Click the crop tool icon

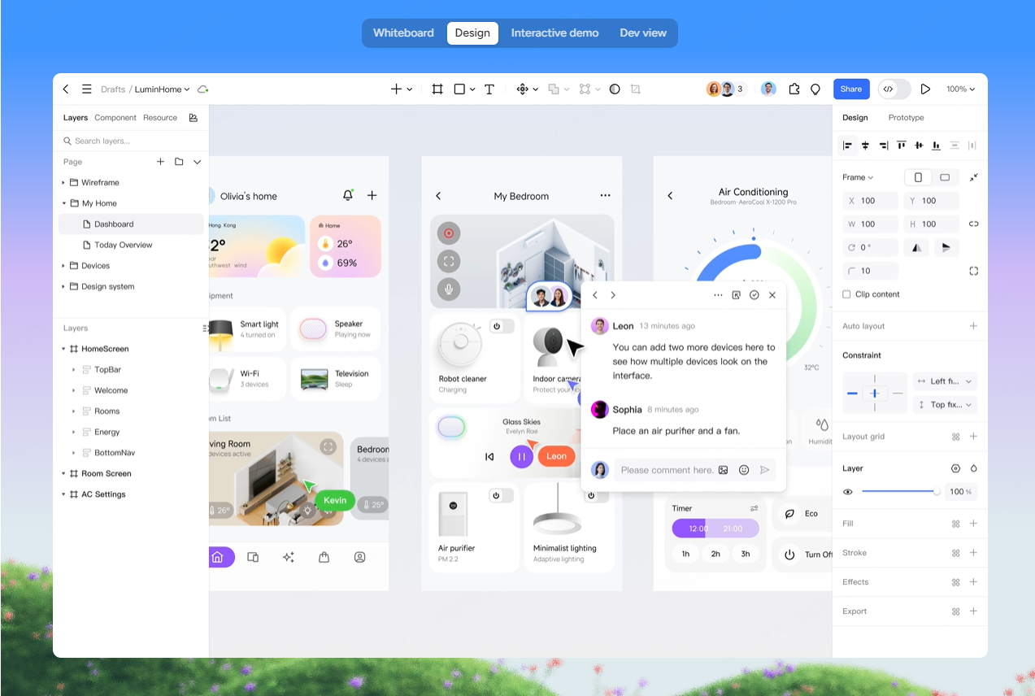tap(636, 89)
